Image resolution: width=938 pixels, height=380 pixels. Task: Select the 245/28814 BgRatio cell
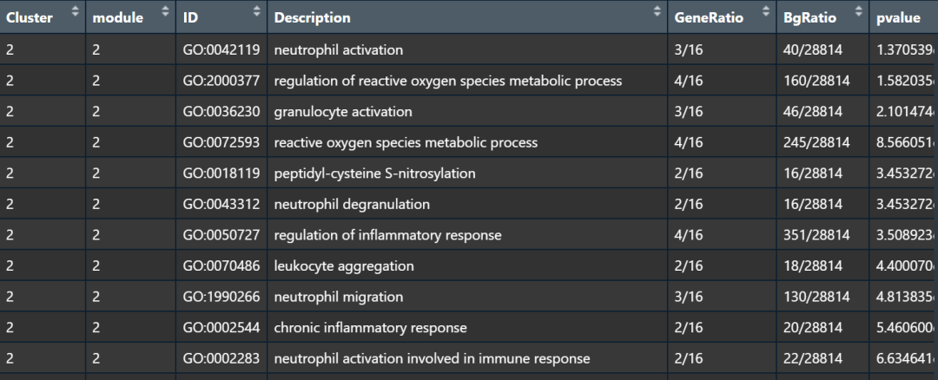pyautogui.click(x=816, y=142)
